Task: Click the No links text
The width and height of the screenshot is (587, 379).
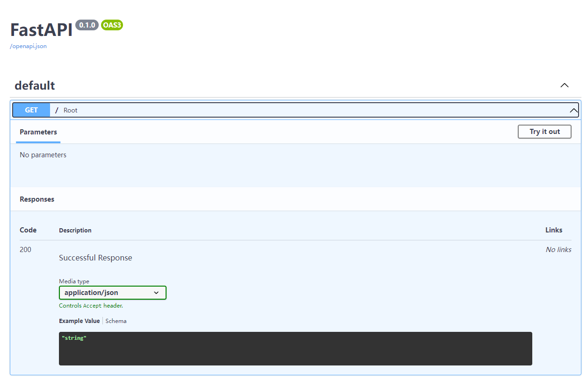Action: [x=558, y=250]
